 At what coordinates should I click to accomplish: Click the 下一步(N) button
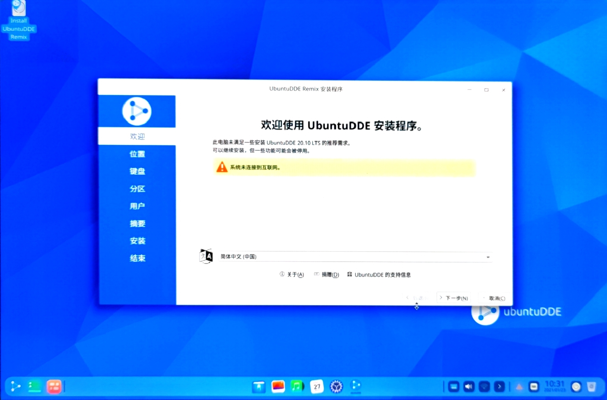[453, 297]
